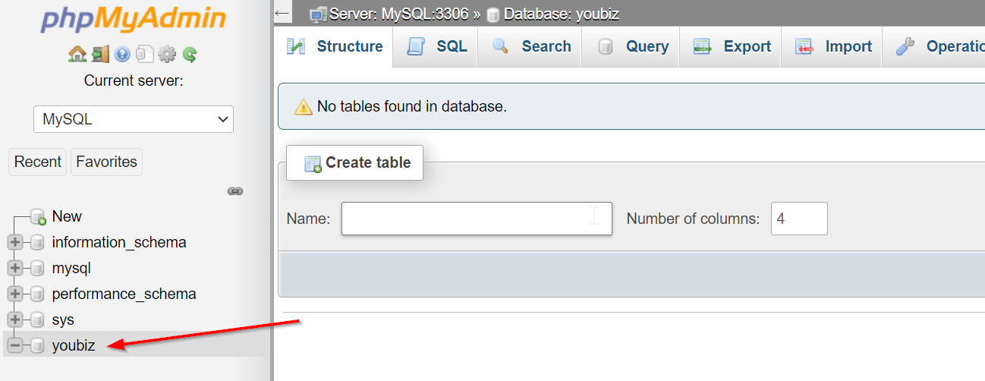The image size is (985, 381).
Task: Go to the Import tab
Action: [832, 46]
